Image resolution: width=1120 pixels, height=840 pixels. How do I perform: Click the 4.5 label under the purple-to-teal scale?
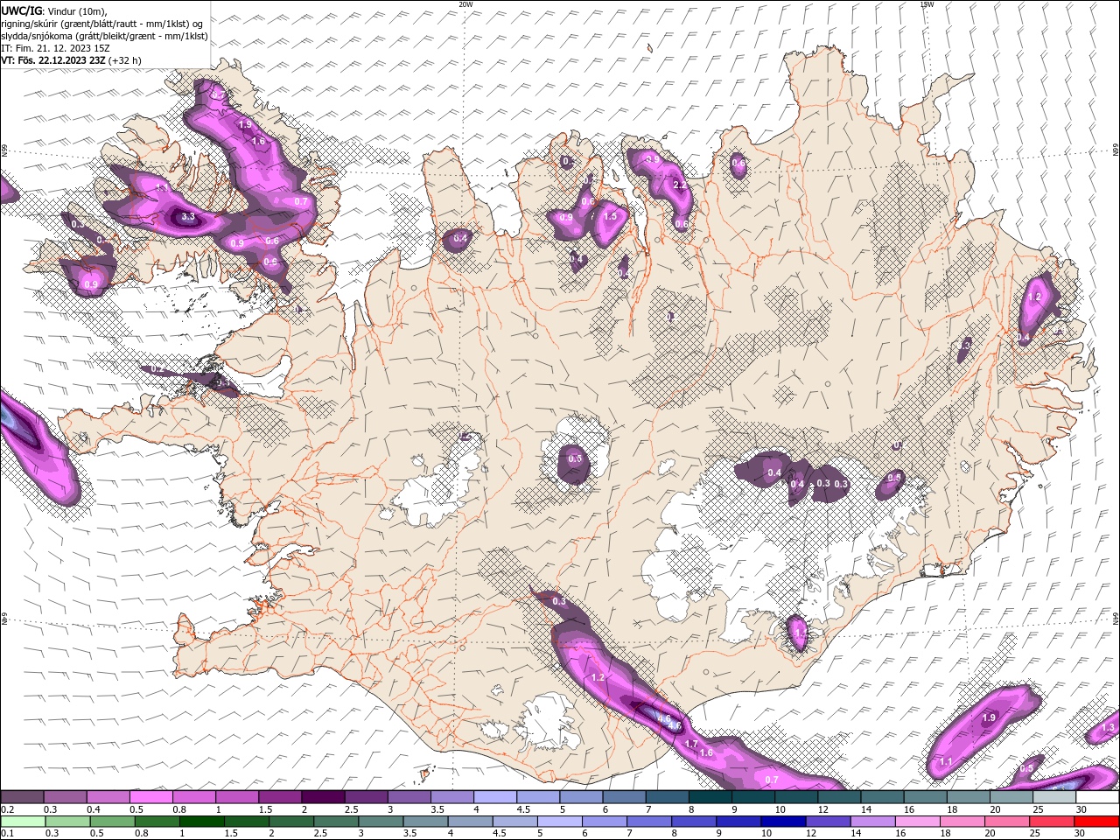(x=524, y=809)
